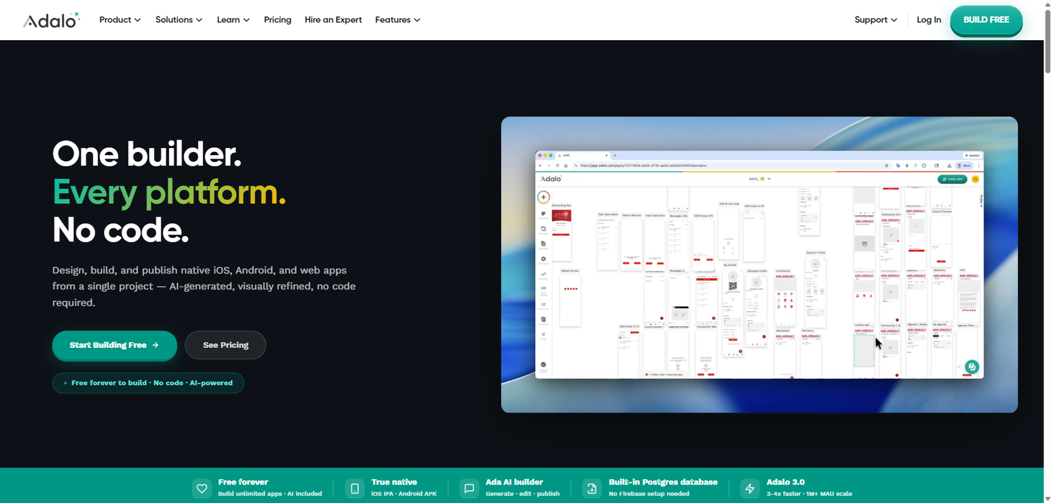Viewport: 1052px width, 503px height.
Task: Click the Adalo logo in header
Action: pos(51,20)
